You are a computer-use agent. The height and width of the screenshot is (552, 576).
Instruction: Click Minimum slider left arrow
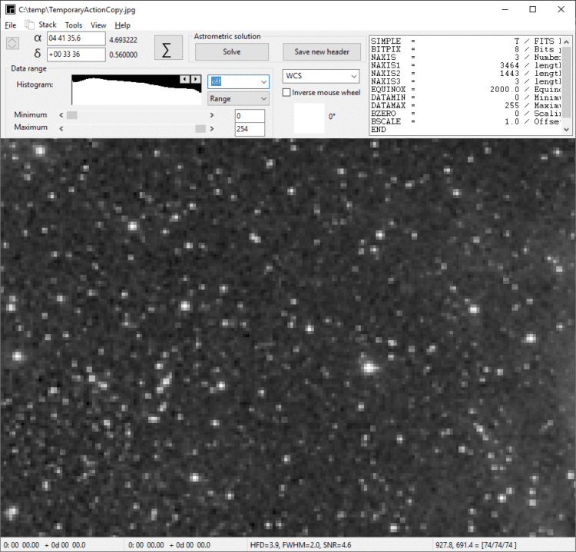click(61, 115)
